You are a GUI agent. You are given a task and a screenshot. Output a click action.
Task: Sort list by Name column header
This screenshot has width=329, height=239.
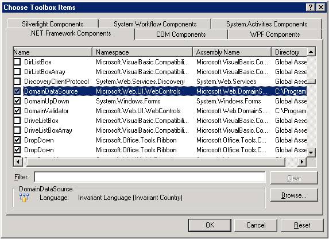[52, 52]
